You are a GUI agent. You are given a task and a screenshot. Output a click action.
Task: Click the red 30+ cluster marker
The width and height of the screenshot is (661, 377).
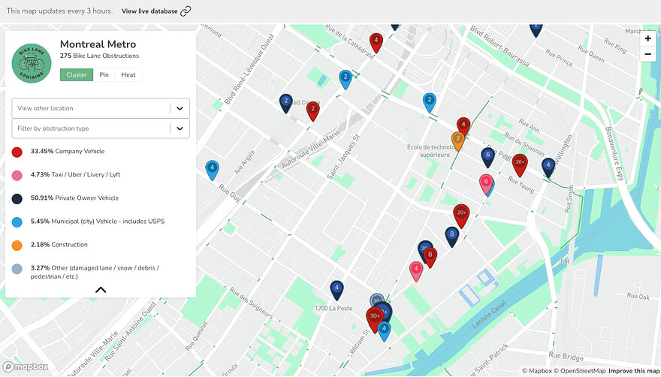pos(374,317)
